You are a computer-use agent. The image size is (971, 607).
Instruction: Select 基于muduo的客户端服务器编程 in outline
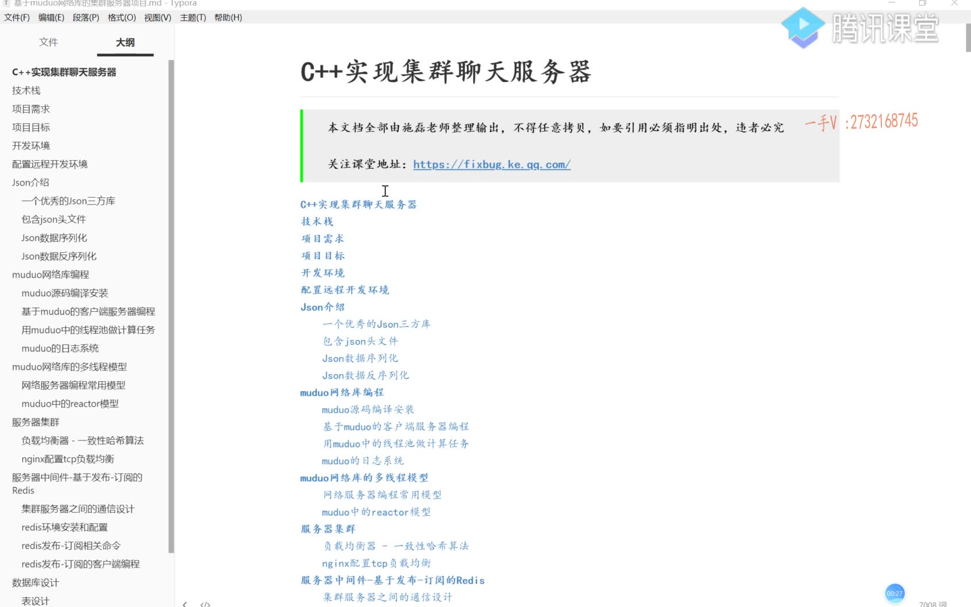pos(88,311)
